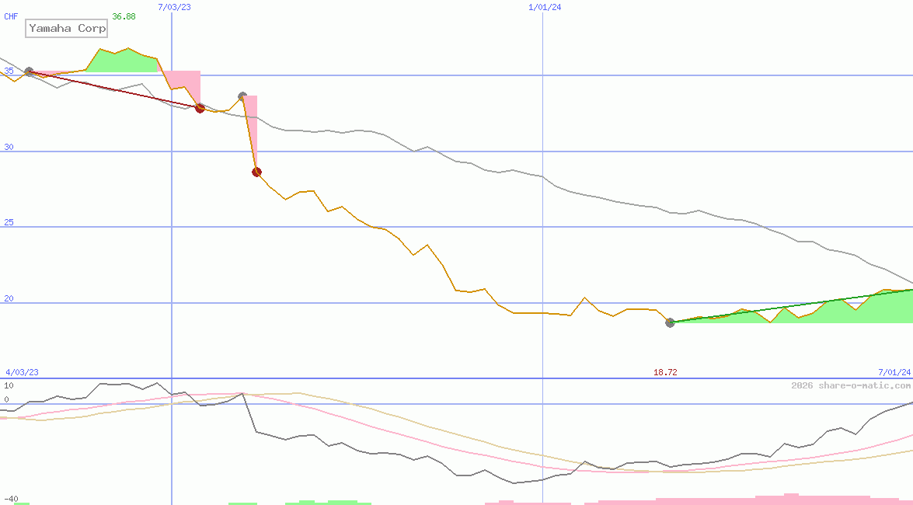Click the Yamaha Corp title label

pos(67,29)
